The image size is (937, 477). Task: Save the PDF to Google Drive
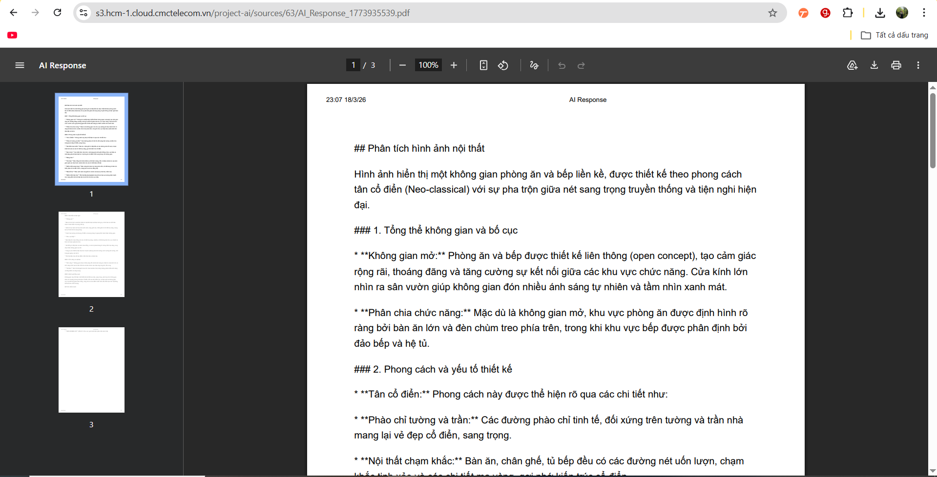pos(852,65)
